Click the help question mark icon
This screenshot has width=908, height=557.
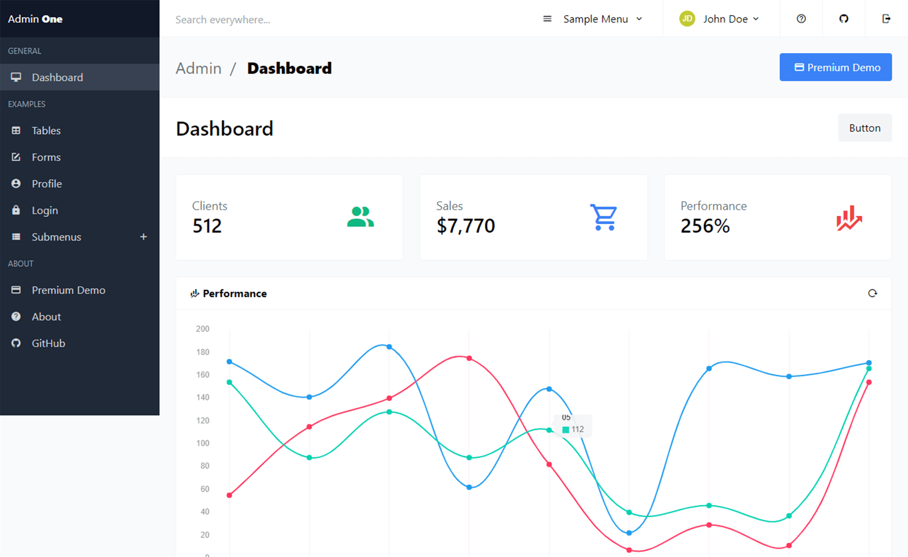(801, 19)
